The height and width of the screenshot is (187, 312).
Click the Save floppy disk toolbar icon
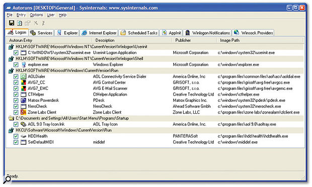(x=12, y=23)
